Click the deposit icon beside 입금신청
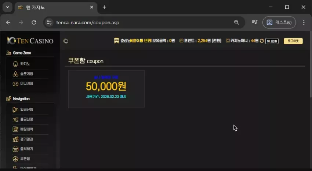 15,109
